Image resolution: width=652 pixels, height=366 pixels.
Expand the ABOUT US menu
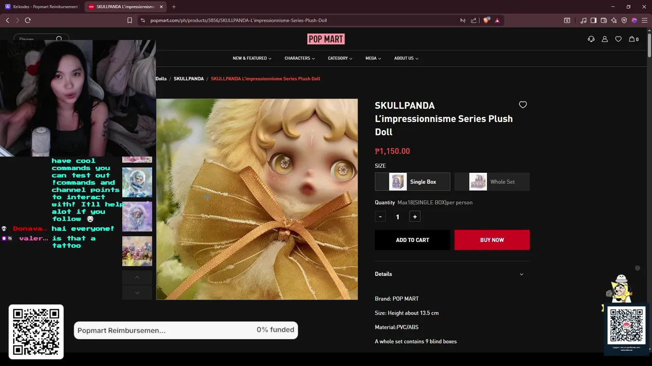pos(406,58)
